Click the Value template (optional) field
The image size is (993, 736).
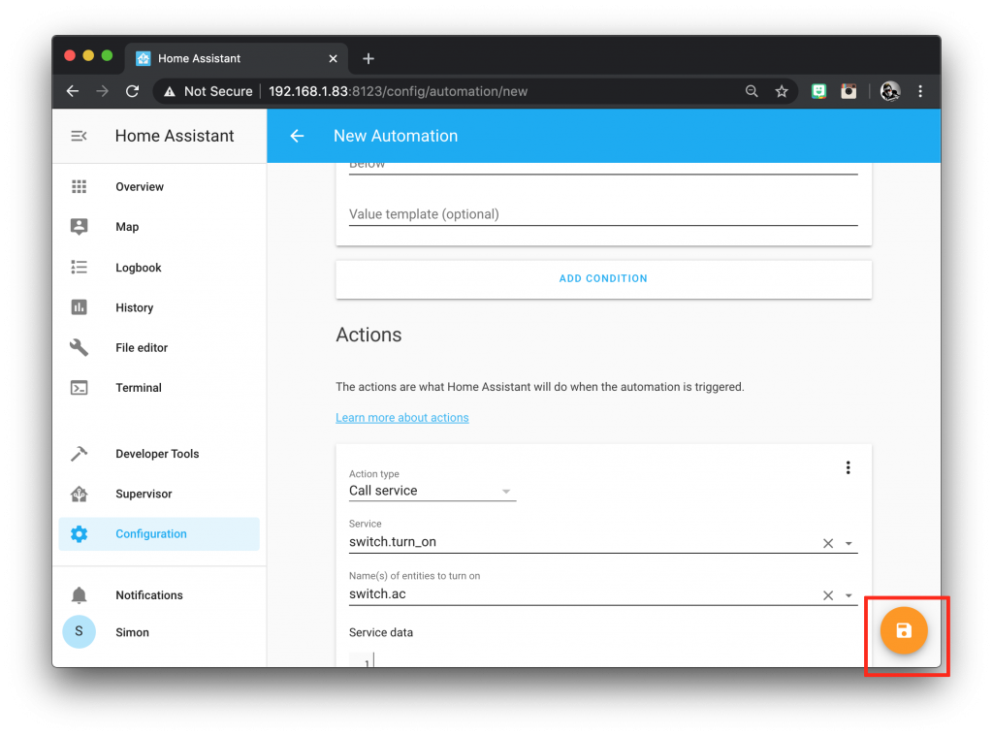click(603, 214)
